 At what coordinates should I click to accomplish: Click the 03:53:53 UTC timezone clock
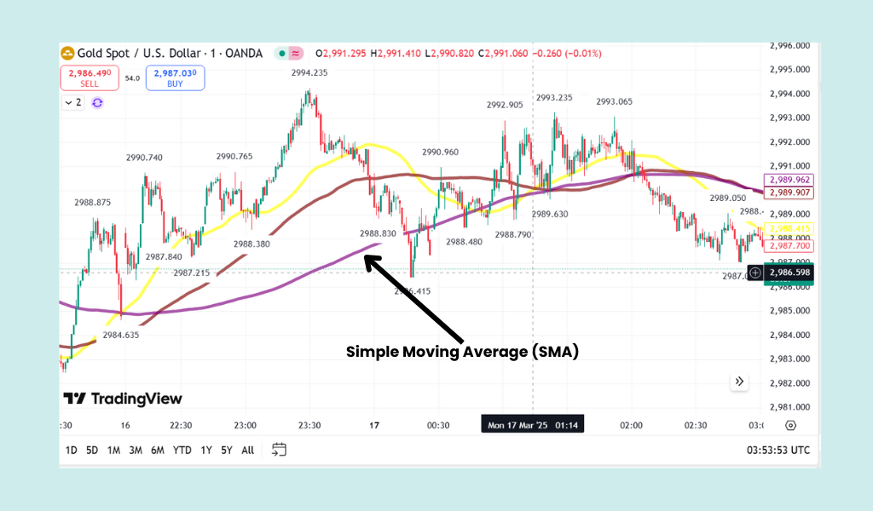[x=778, y=451]
